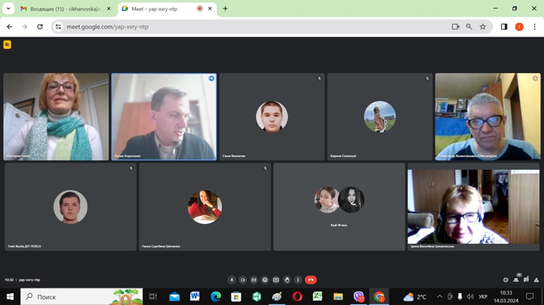Viewport: 544px width, 305px height.
Task: Select the video tile labeled Вікторія Глеваха
Action: pyautogui.click(x=56, y=117)
